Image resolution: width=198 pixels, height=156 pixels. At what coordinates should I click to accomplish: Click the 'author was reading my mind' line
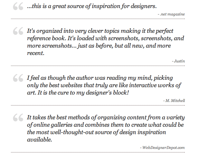pyautogui.click(x=100, y=78)
